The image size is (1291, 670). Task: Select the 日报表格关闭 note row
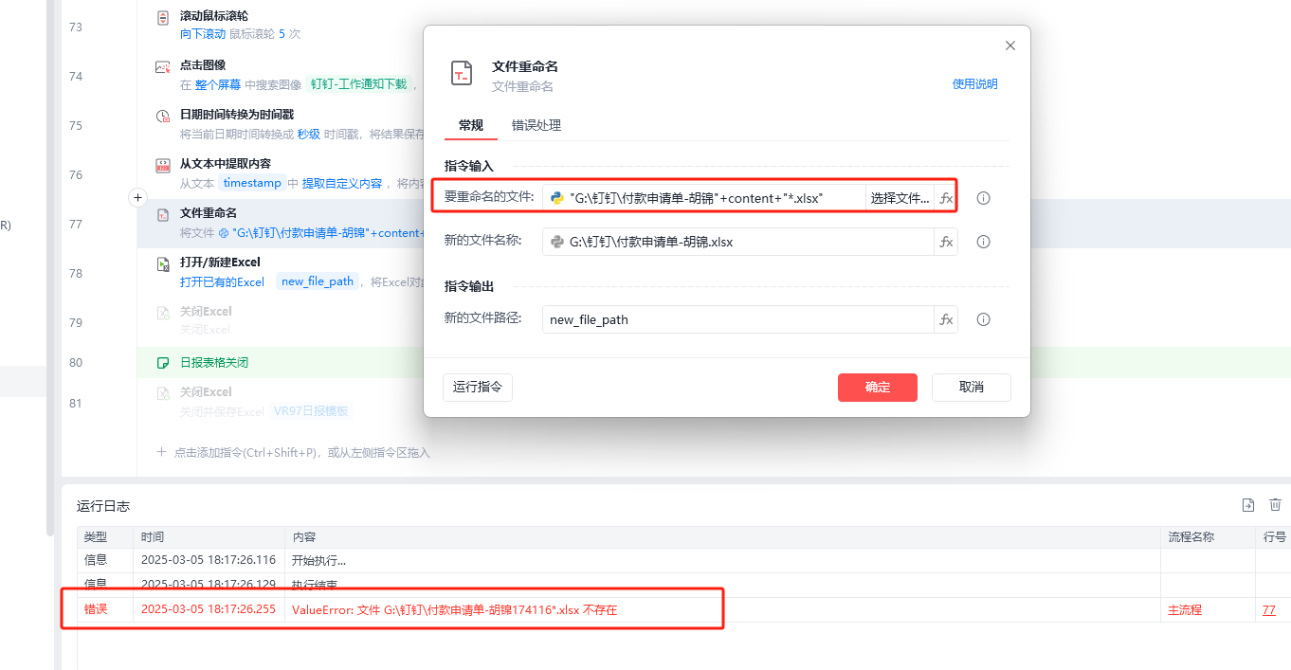pyautogui.click(x=714, y=363)
